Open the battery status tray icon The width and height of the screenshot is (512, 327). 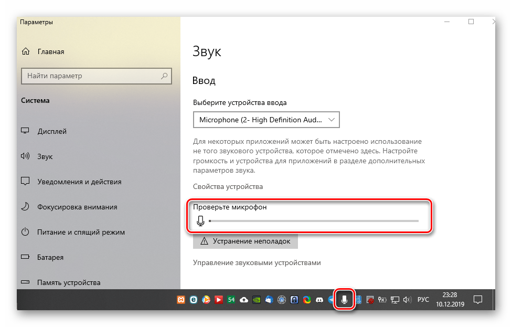(x=383, y=300)
